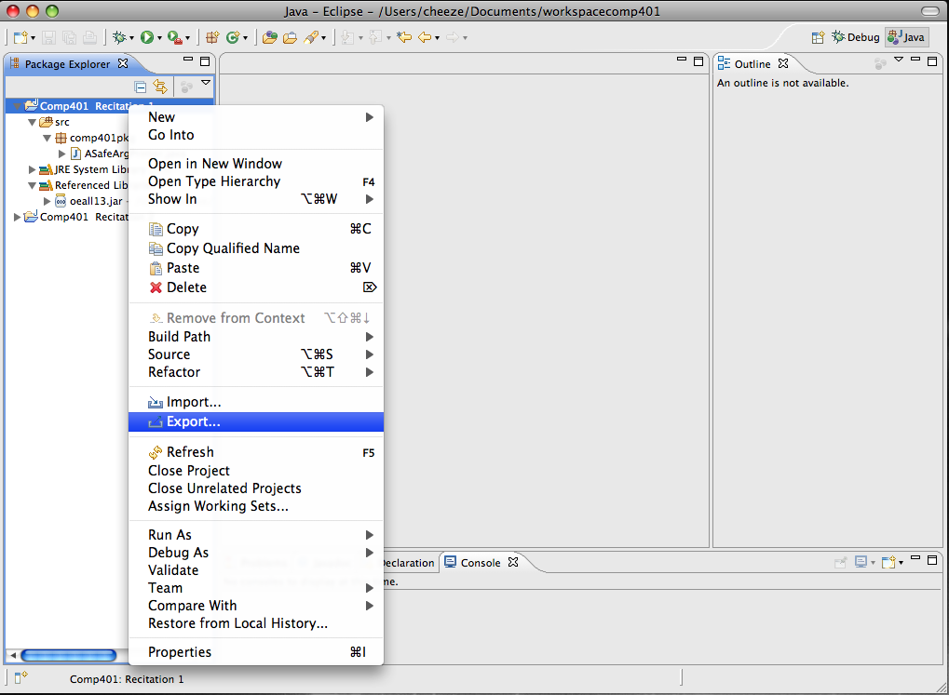
Task: Click the Package Explorer scroll-left arrow
Action: point(13,655)
